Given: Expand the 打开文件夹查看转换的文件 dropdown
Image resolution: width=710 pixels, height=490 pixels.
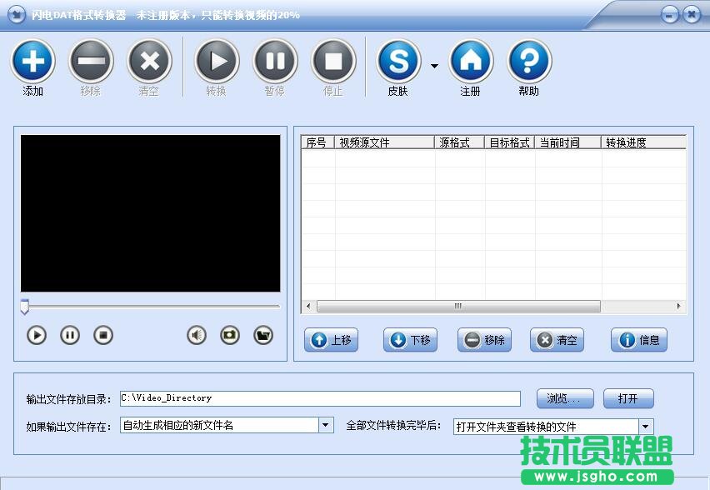Looking at the screenshot, I should point(644,425).
